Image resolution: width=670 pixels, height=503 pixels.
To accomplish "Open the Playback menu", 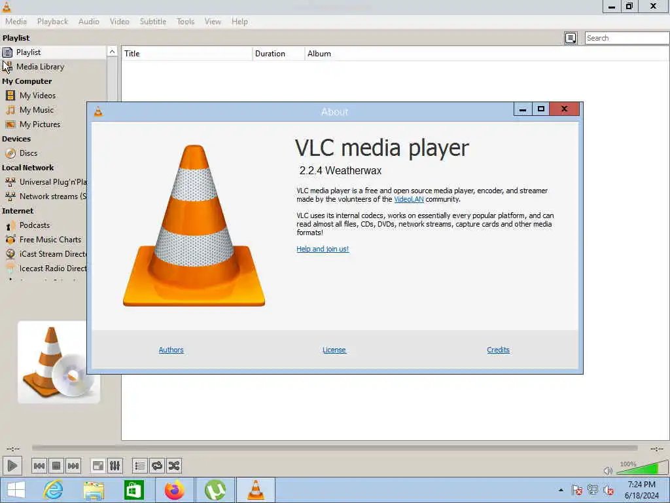I will tap(52, 22).
